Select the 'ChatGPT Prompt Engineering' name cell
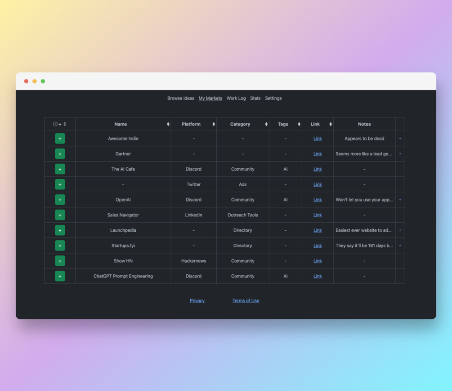This screenshot has width=452, height=391. [123, 276]
